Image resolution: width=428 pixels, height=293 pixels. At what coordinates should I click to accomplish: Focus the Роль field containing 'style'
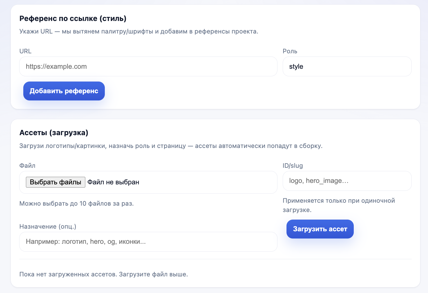(x=347, y=66)
